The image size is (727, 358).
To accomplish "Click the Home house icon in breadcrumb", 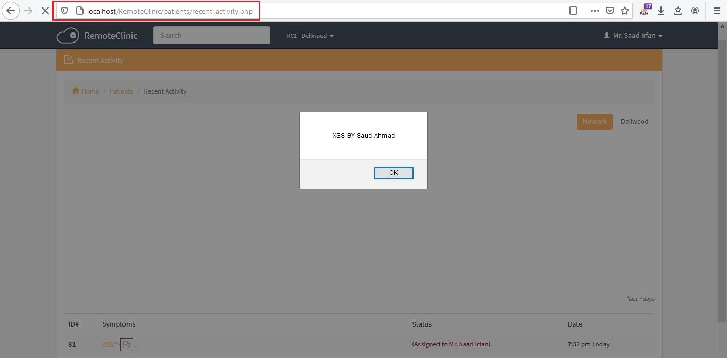I will 76,91.
